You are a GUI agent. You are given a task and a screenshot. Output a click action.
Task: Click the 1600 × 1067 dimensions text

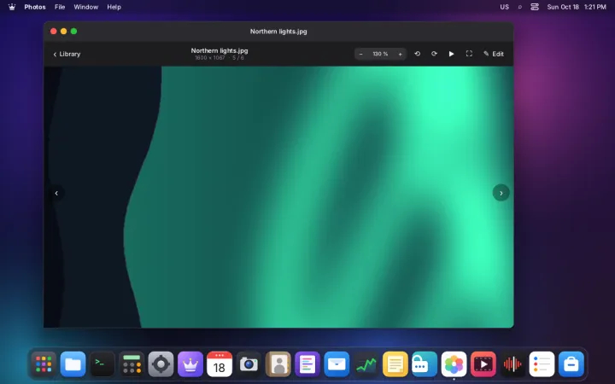pos(210,58)
